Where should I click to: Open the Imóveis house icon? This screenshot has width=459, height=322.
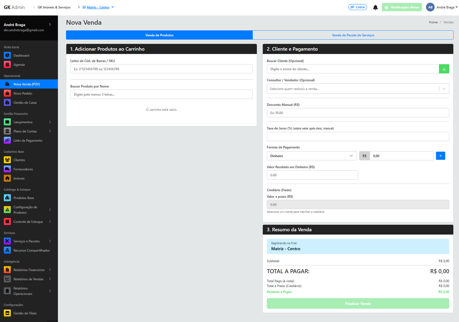tap(7, 178)
